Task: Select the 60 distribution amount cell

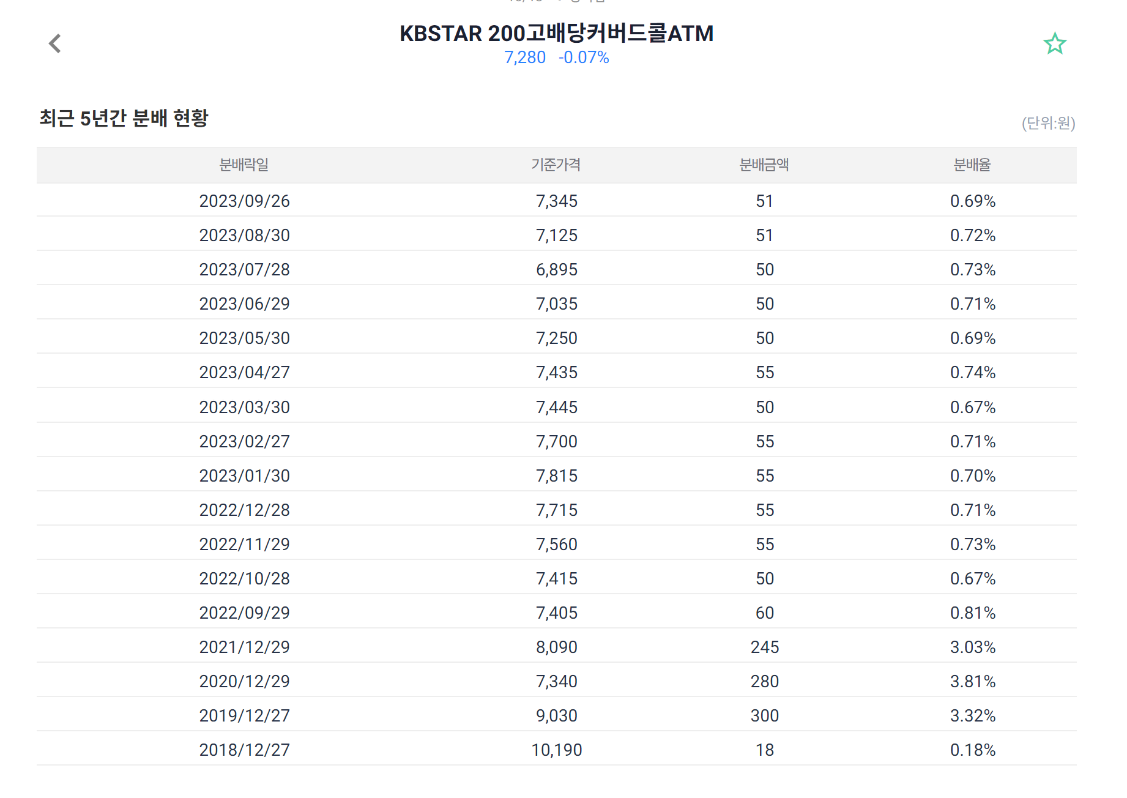Action: [765, 613]
